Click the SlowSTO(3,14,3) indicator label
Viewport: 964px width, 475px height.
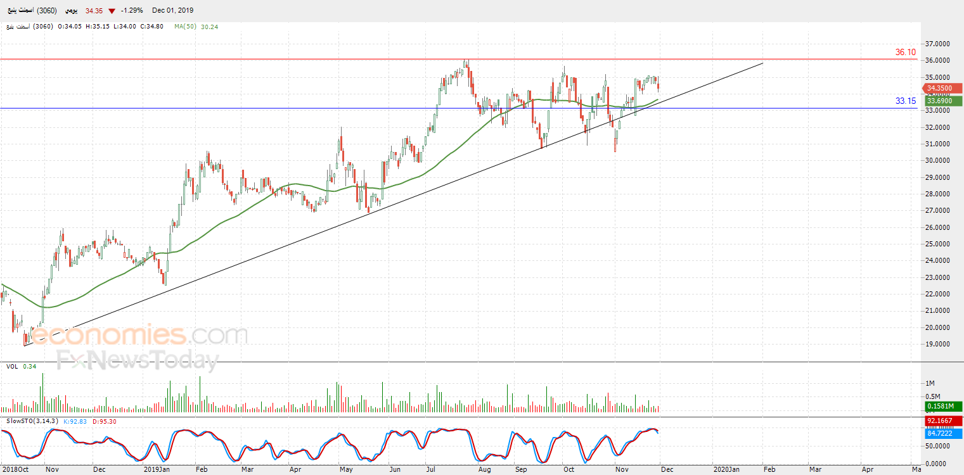[x=32, y=421]
